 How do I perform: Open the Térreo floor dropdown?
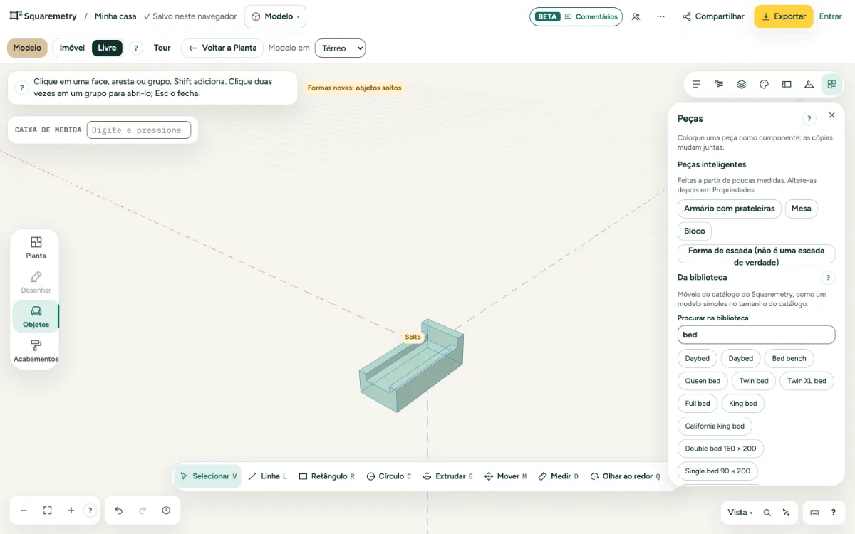coord(340,48)
